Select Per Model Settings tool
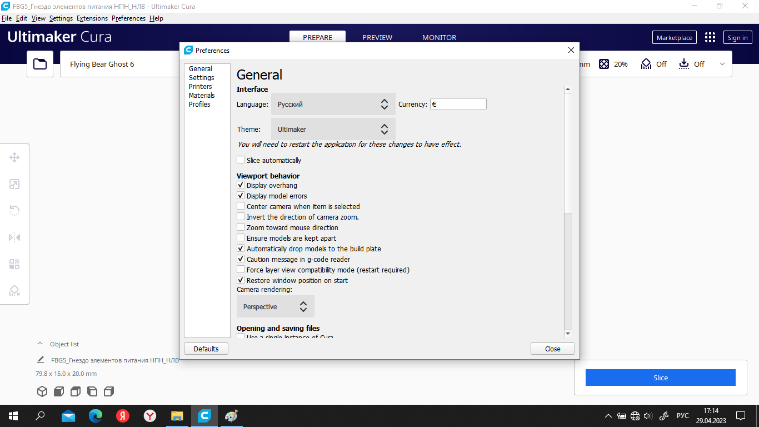 pos(14,264)
